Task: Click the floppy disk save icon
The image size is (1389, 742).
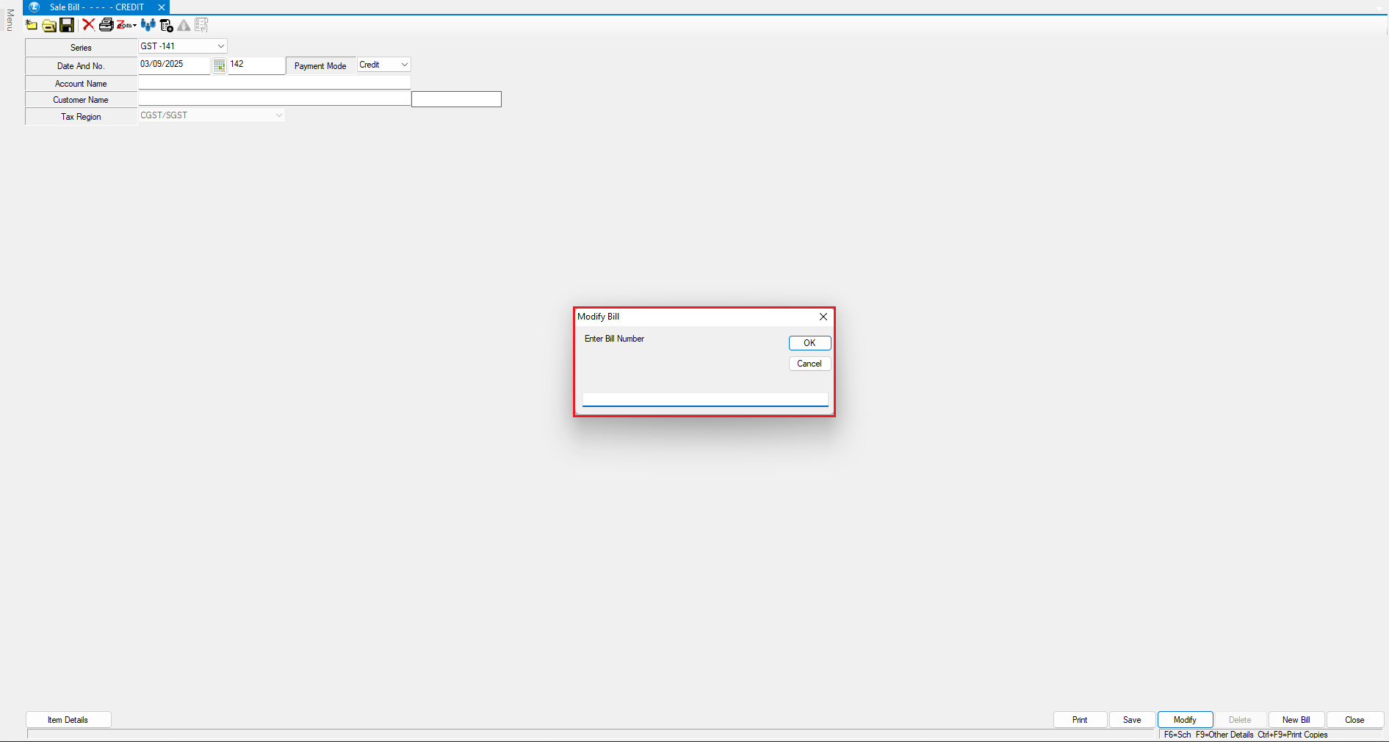Action: tap(67, 25)
